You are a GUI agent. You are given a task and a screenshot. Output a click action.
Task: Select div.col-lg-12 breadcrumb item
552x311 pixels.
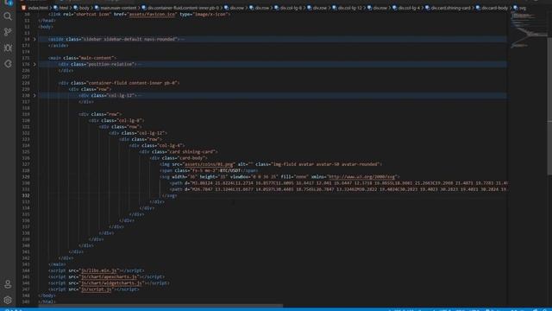349,8
